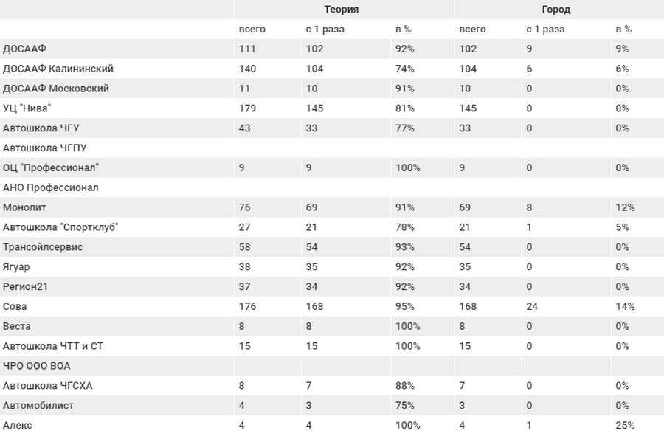Click the "Автошкола ЧГСХА" row name
664x439 pixels.
48,386
